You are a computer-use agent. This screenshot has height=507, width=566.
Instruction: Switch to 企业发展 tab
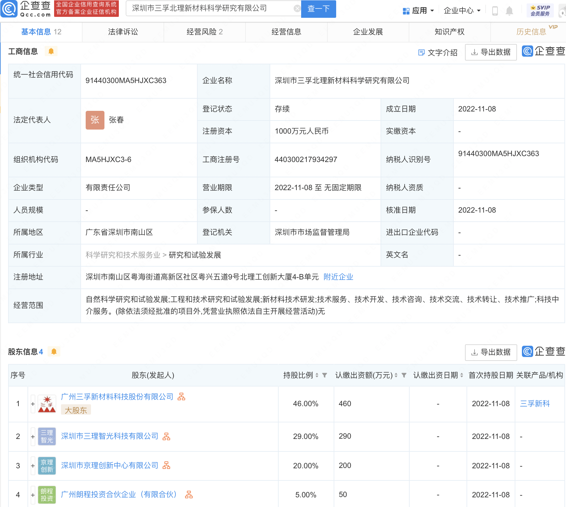pyautogui.click(x=368, y=32)
